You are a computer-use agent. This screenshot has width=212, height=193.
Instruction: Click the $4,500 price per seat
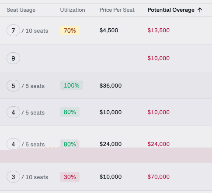pos(109,30)
